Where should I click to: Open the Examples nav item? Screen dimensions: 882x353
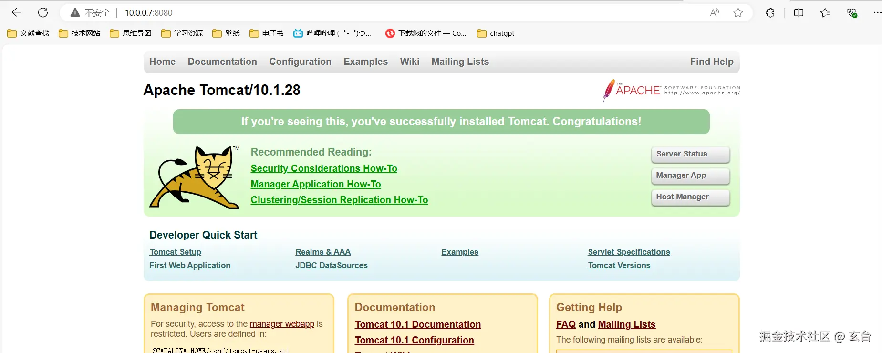click(366, 62)
